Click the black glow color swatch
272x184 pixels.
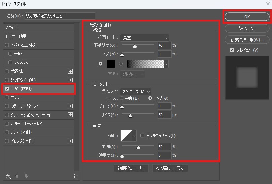pyautogui.click(x=111, y=64)
